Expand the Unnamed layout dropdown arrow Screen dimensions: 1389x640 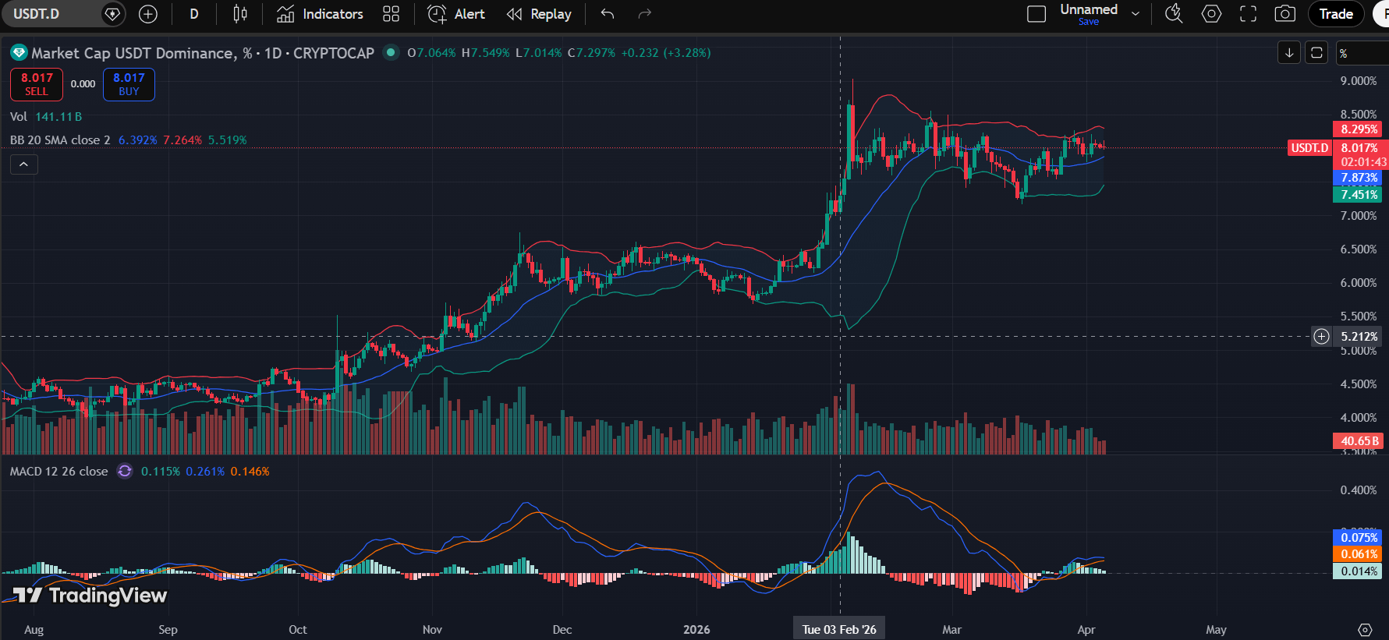1136,14
